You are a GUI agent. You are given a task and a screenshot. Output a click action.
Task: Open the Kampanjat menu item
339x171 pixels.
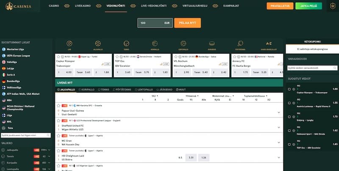(231, 6)
